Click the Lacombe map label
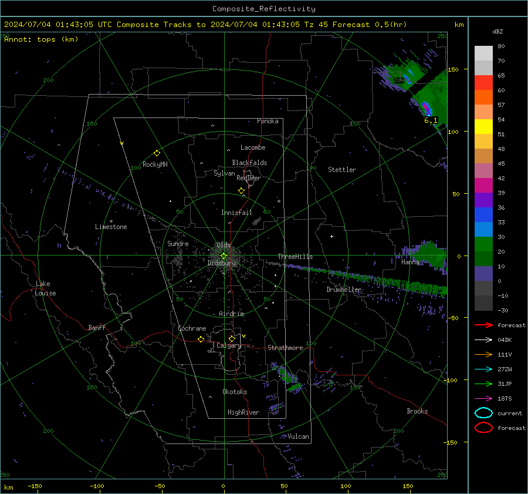Viewport: 528px width, 494px height. 253,147
